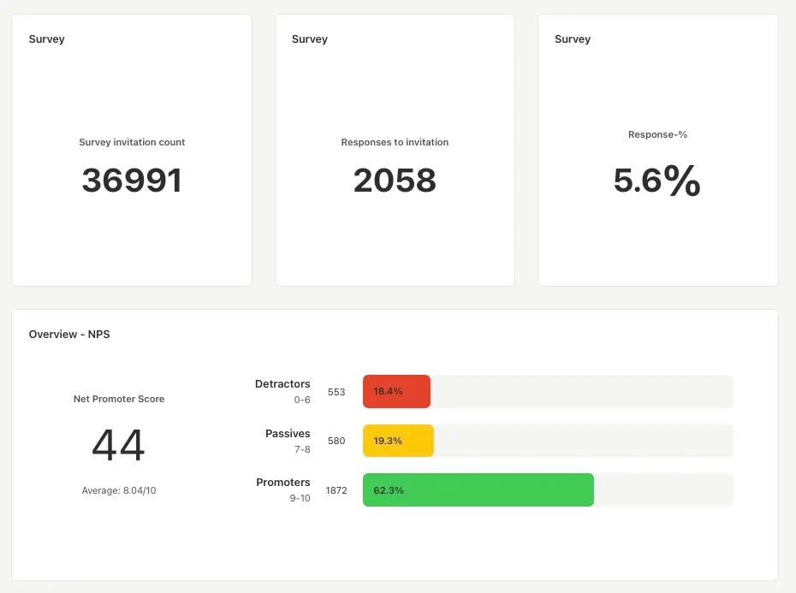Select the yellow Passives 19.3% bar
This screenshot has height=593, width=796.
[x=398, y=441]
